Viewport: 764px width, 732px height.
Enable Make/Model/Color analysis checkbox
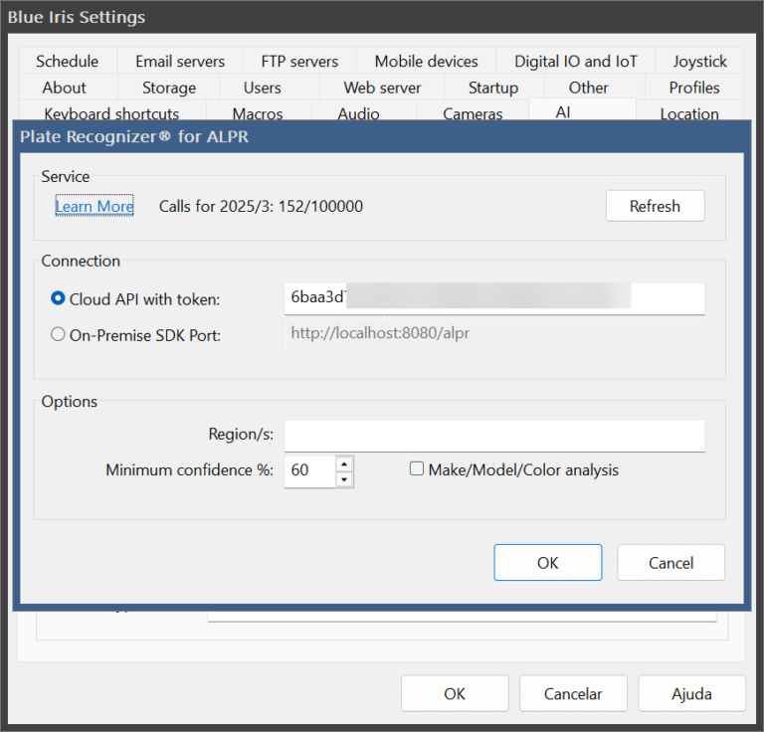[x=417, y=469]
